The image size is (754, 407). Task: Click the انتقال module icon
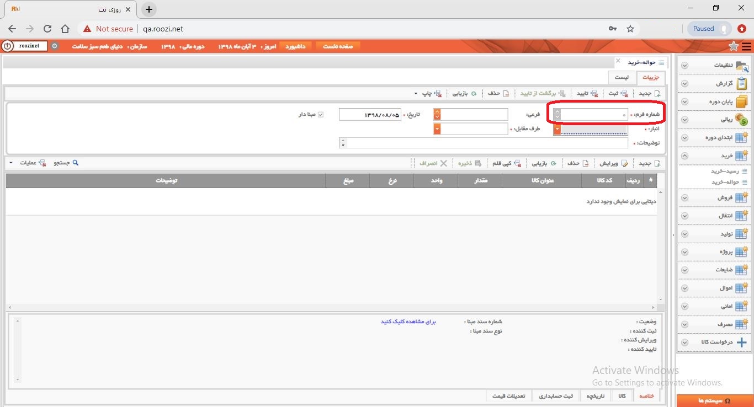pos(741,216)
